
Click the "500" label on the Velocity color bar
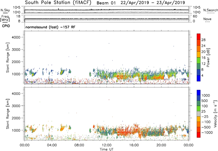pos(205,101)
